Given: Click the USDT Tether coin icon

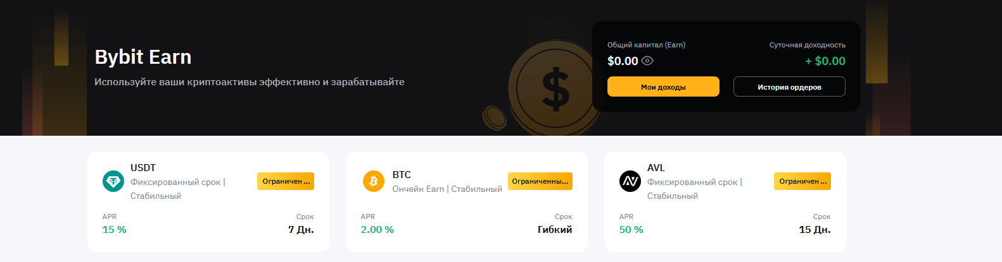Looking at the screenshot, I should point(113,181).
